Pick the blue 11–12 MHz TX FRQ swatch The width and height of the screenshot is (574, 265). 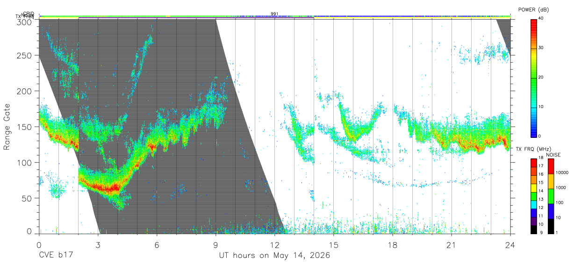tap(534, 213)
